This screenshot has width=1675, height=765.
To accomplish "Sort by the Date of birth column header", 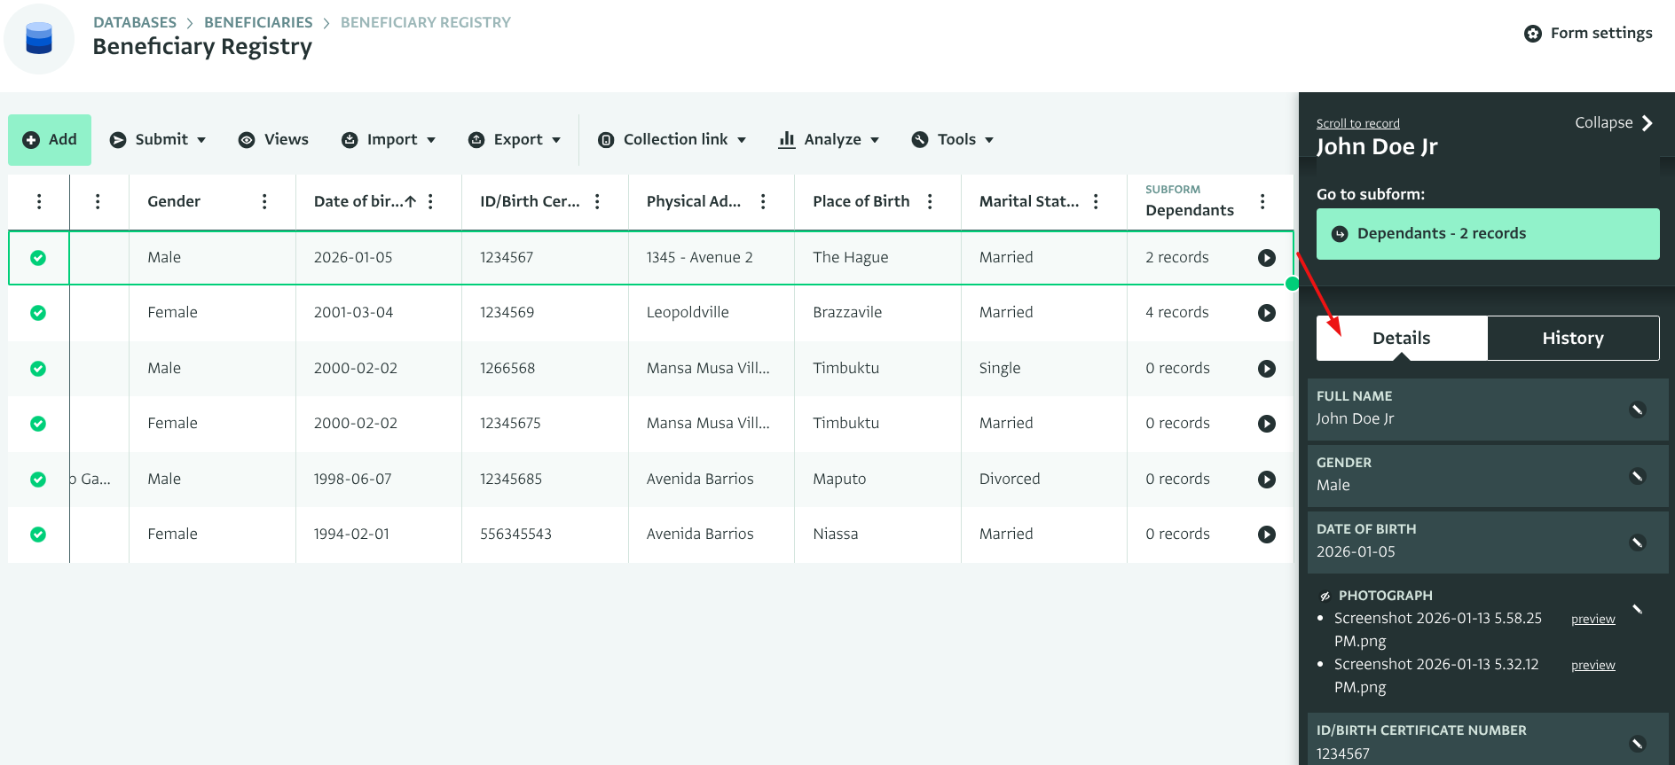I will [x=358, y=202].
